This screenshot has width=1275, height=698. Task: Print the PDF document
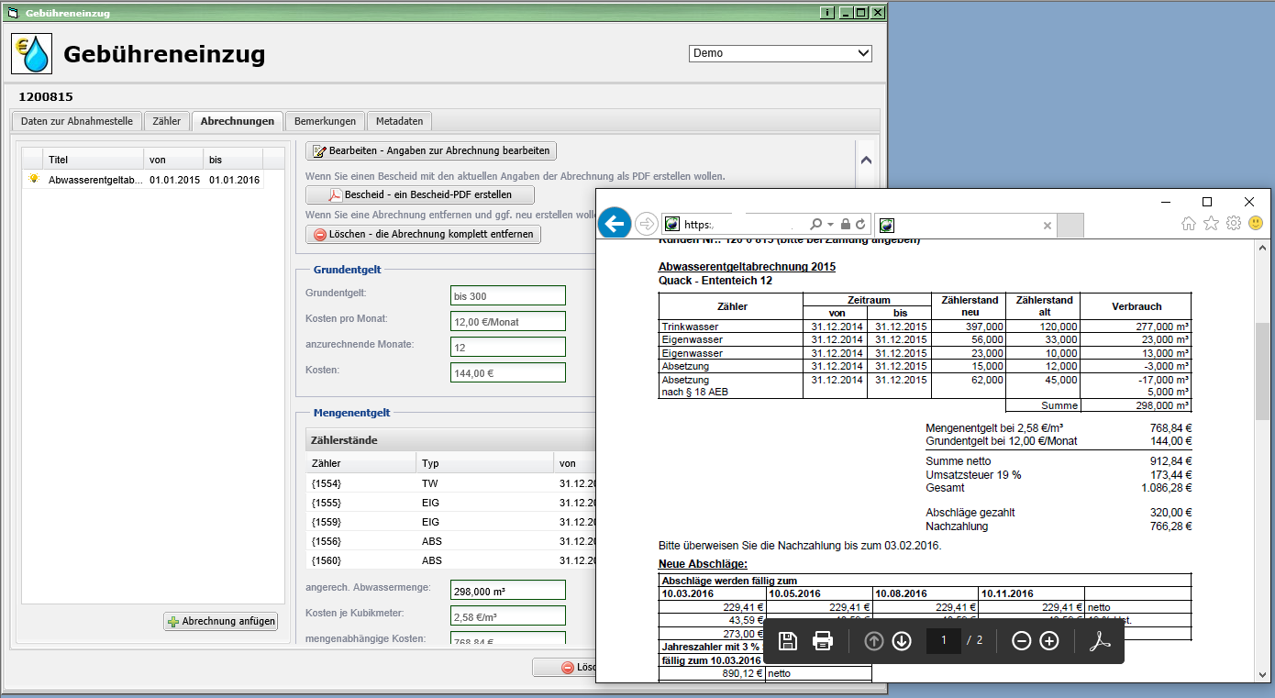point(823,641)
